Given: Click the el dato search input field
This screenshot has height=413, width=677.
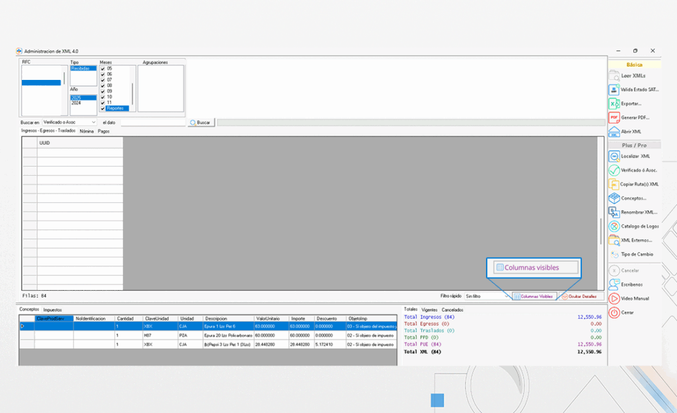Looking at the screenshot, I should point(152,122).
